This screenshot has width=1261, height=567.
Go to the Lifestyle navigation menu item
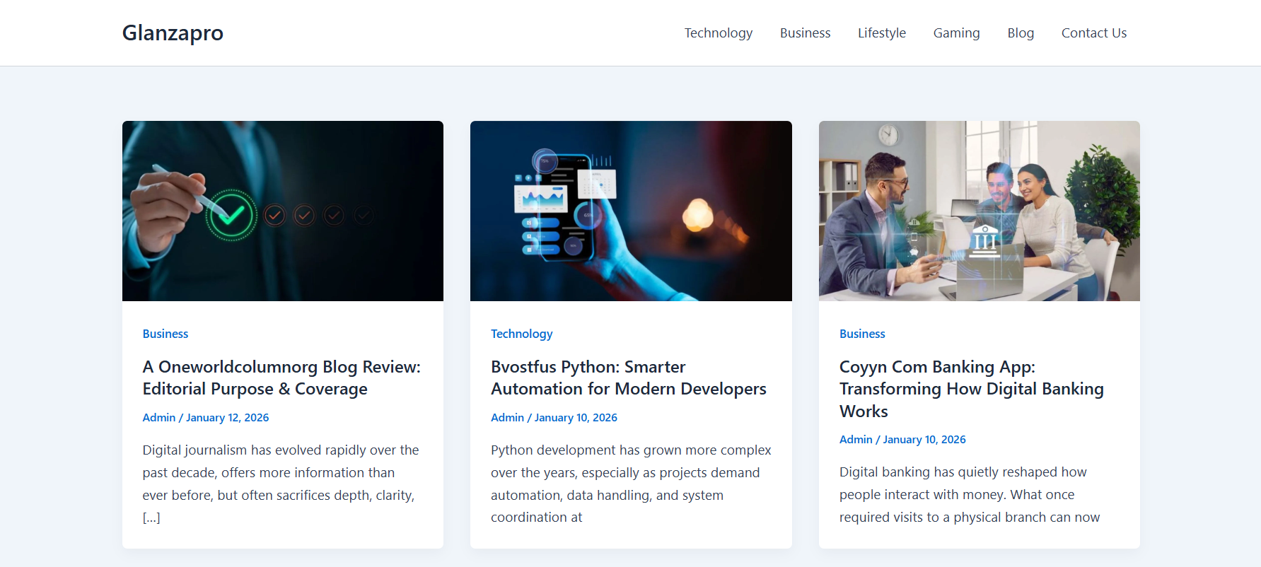881,33
